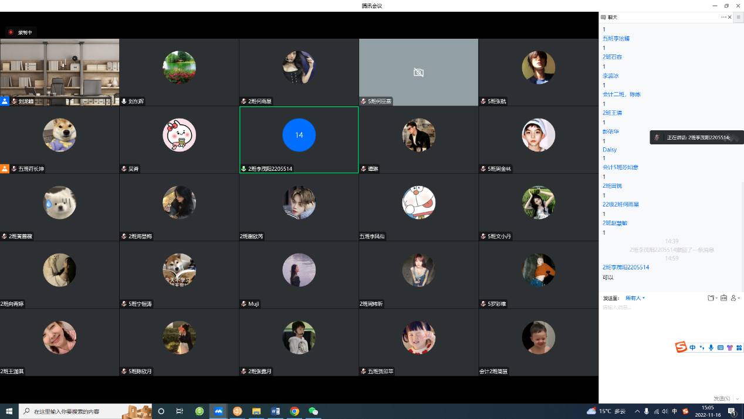Click chat message 可以 from 2班李茂阳2205514
The width and height of the screenshot is (744, 419).
(x=608, y=278)
